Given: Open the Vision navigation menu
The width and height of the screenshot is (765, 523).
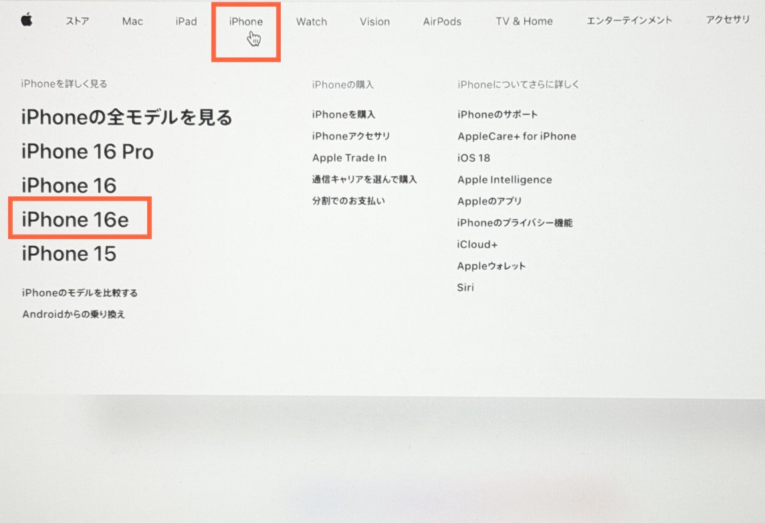Looking at the screenshot, I should 374,21.
